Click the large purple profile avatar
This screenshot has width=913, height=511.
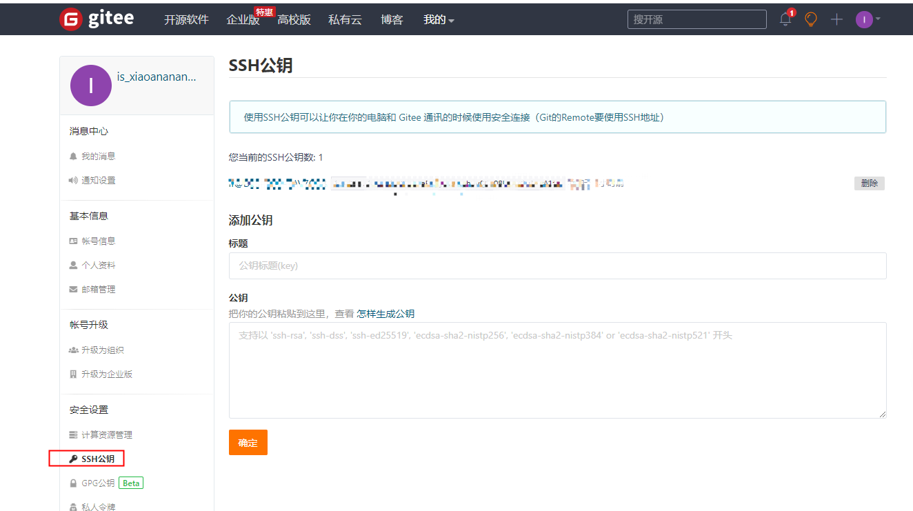pos(91,86)
